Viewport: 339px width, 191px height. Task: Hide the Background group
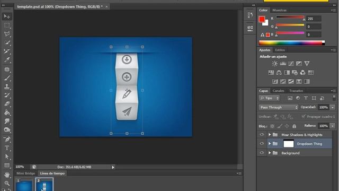click(262, 153)
